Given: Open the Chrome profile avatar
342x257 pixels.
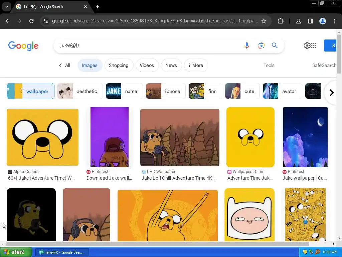Looking at the screenshot, I should point(323,21).
